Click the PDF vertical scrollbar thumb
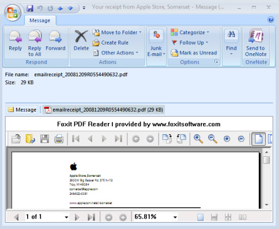 266,160
